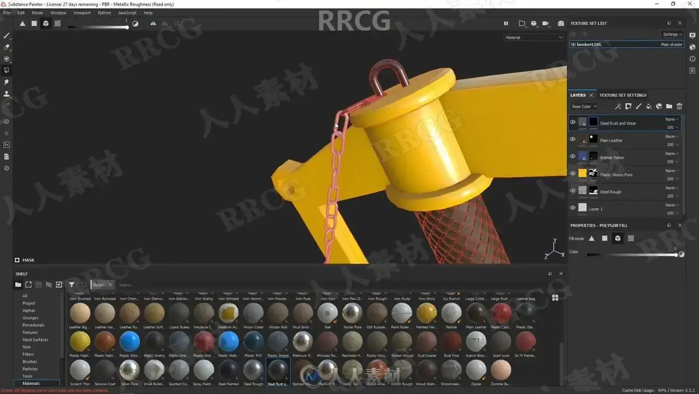The image size is (699, 394).
Task: Open Layer 1 blend mode dropdown
Action: tap(672, 205)
